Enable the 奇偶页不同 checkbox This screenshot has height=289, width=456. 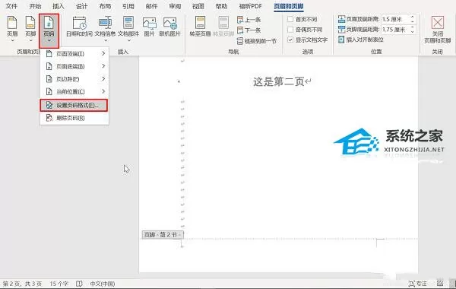pyautogui.click(x=290, y=30)
